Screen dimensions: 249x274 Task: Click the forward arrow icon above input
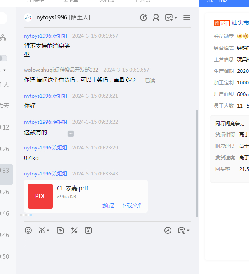168,231
